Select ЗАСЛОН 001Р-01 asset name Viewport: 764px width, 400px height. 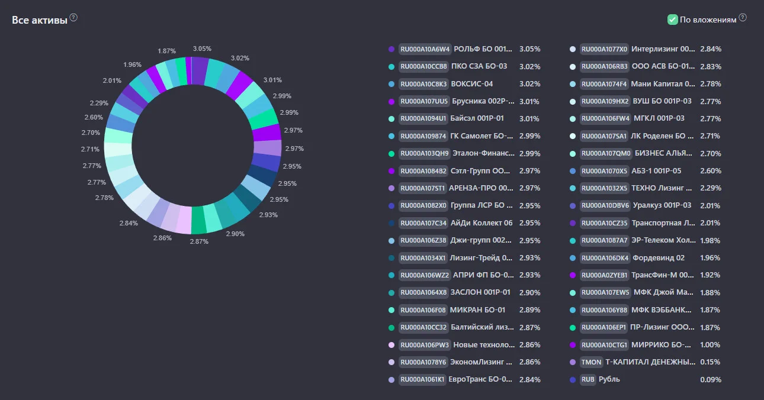[x=480, y=293]
